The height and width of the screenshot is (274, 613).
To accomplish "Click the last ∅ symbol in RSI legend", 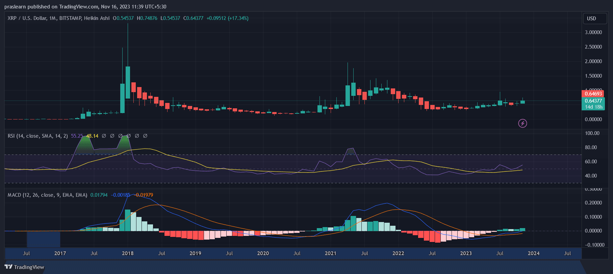I will click(145, 136).
